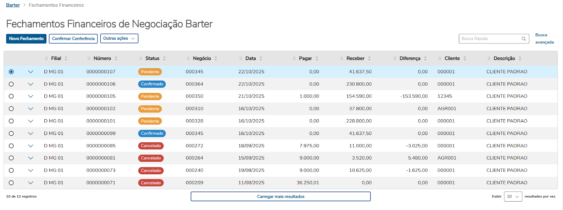This screenshot has height=210, width=563.
Task: Select radio button for record 0000000105
Action: pyautogui.click(x=11, y=96)
